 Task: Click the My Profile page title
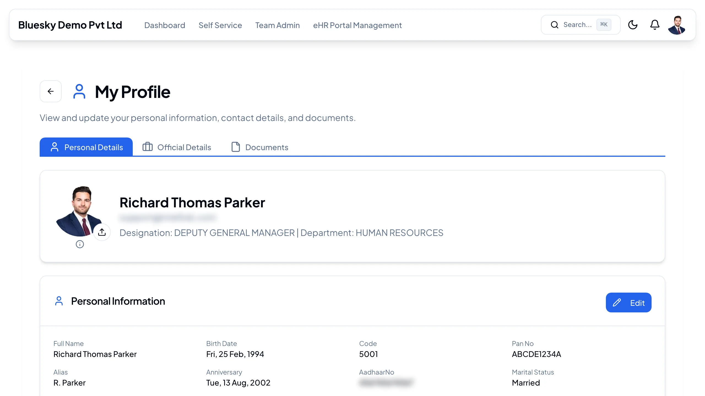(x=132, y=92)
